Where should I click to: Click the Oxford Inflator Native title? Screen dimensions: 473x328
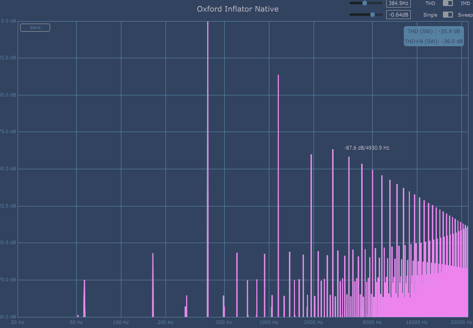click(238, 9)
